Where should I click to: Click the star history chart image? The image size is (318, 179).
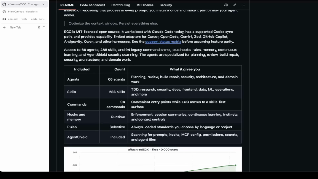(x=153, y=159)
